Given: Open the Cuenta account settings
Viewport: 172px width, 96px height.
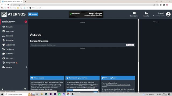Looking at the screenshot, I should [146, 14].
